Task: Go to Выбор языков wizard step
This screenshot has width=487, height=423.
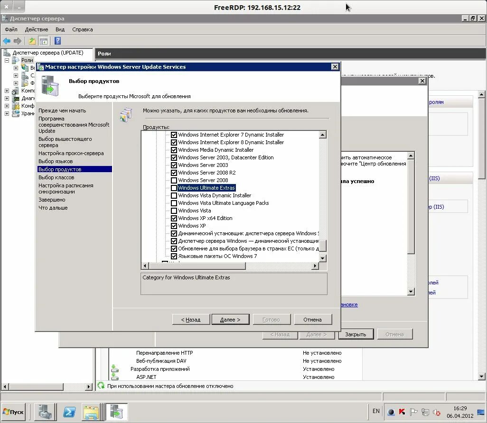Action: 56,161
